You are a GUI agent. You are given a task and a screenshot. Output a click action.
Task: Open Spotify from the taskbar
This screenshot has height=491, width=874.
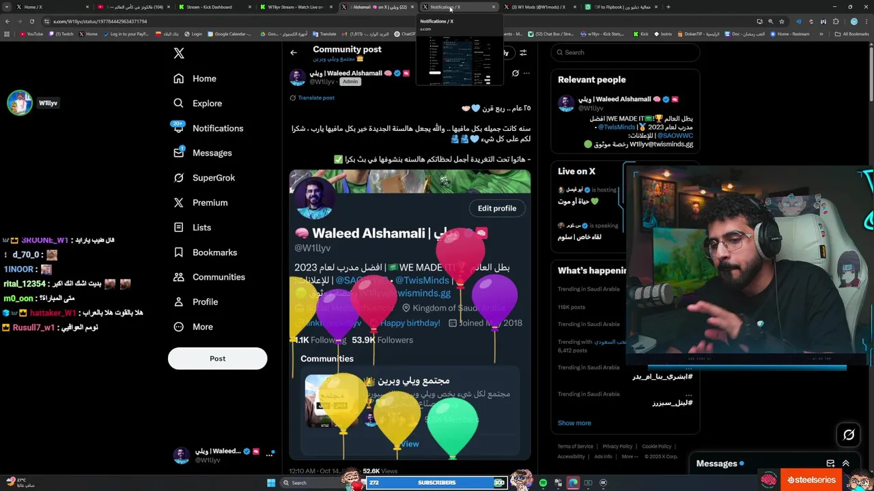tap(543, 483)
